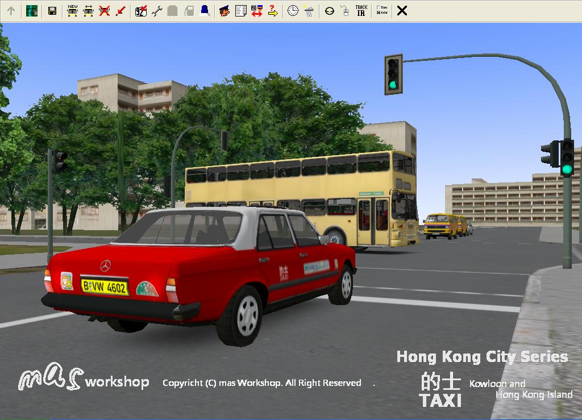582x420 pixels.
Task: Select the steering wheel control icon
Action: 329,11
